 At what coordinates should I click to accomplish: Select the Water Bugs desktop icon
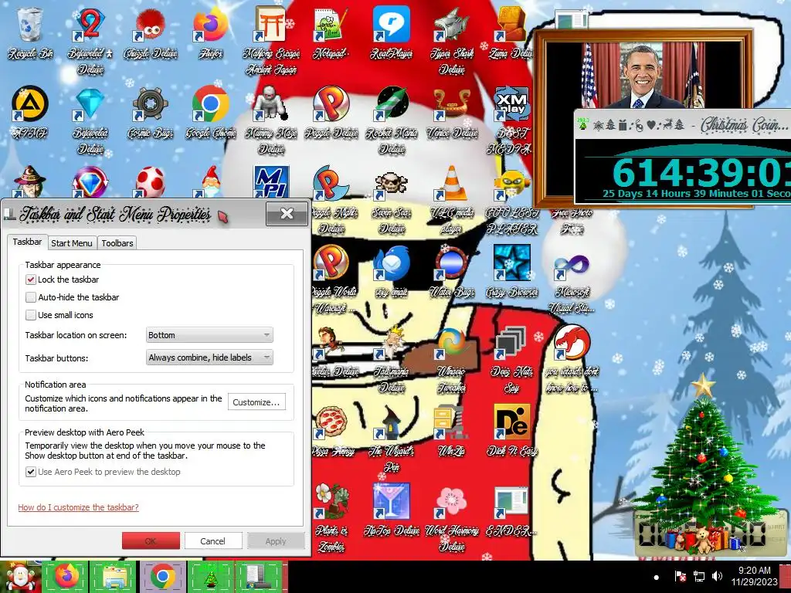click(x=451, y=273)
